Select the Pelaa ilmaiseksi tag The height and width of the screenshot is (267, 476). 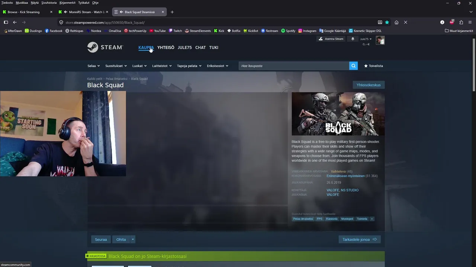(303, 219)
